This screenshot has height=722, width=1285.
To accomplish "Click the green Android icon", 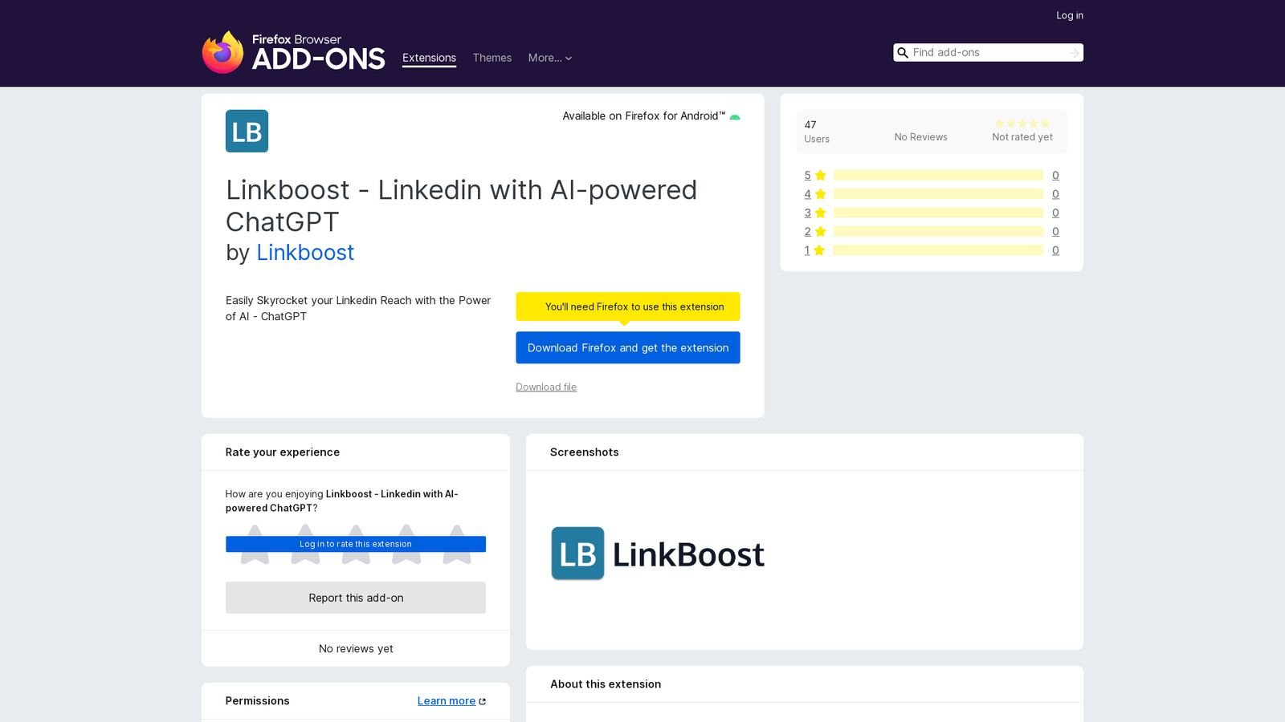I will (734, 116).
